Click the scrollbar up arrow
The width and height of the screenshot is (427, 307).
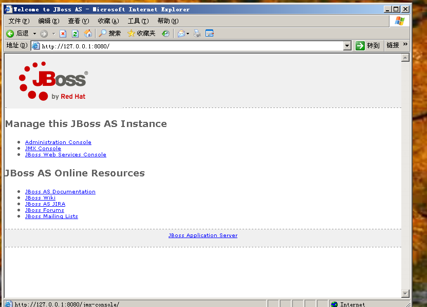(405, 58)
